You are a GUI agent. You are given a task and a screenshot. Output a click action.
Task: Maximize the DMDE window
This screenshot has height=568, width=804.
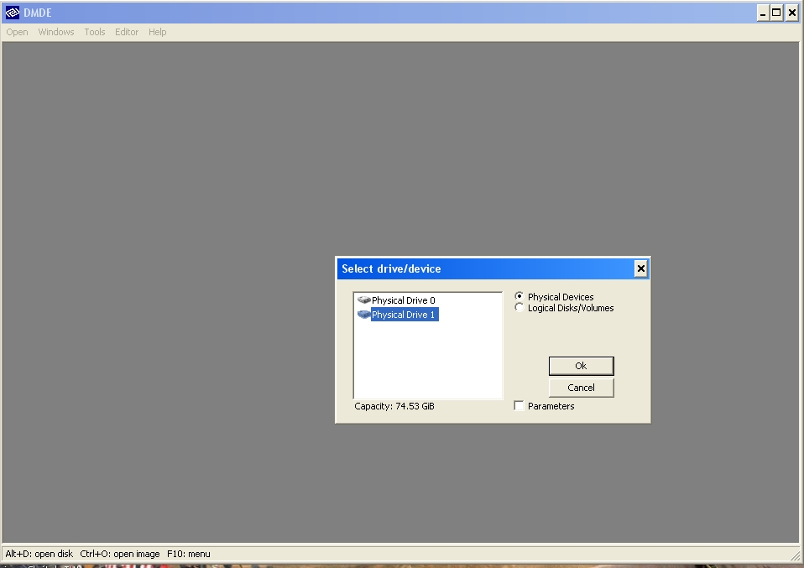777,13
